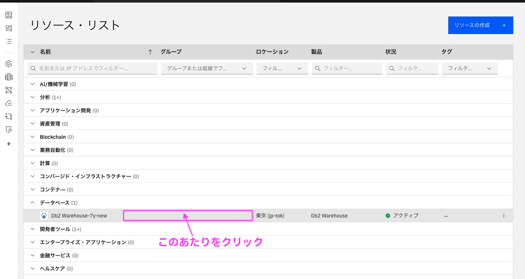Image resolution: width=525 pixels, height=279 pixels.
Task: Open the VMware server rack sidebar icon
Action: (x=9, y=77)
